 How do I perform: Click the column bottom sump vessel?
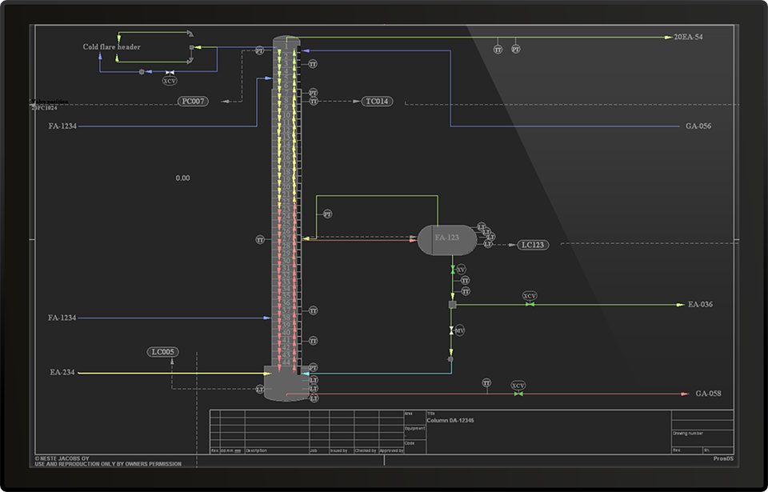click(x=284, y=384)
